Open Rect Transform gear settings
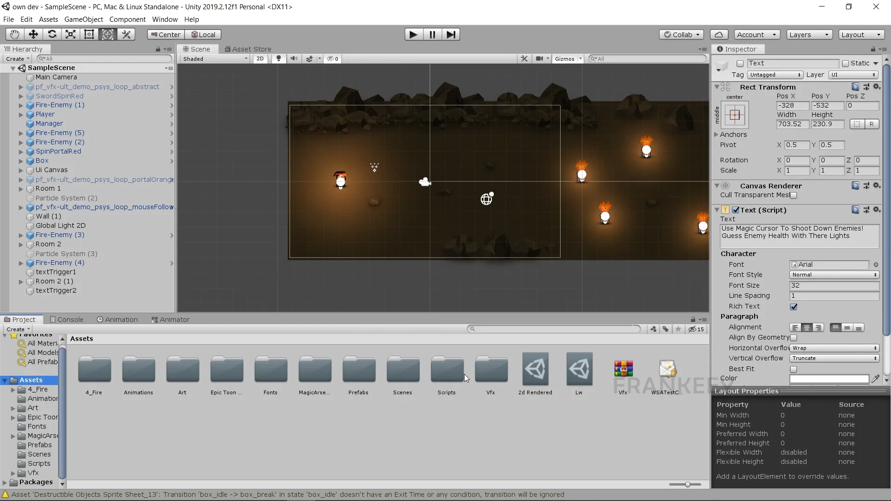The image size is (891, 501). [x=877, y=87]
